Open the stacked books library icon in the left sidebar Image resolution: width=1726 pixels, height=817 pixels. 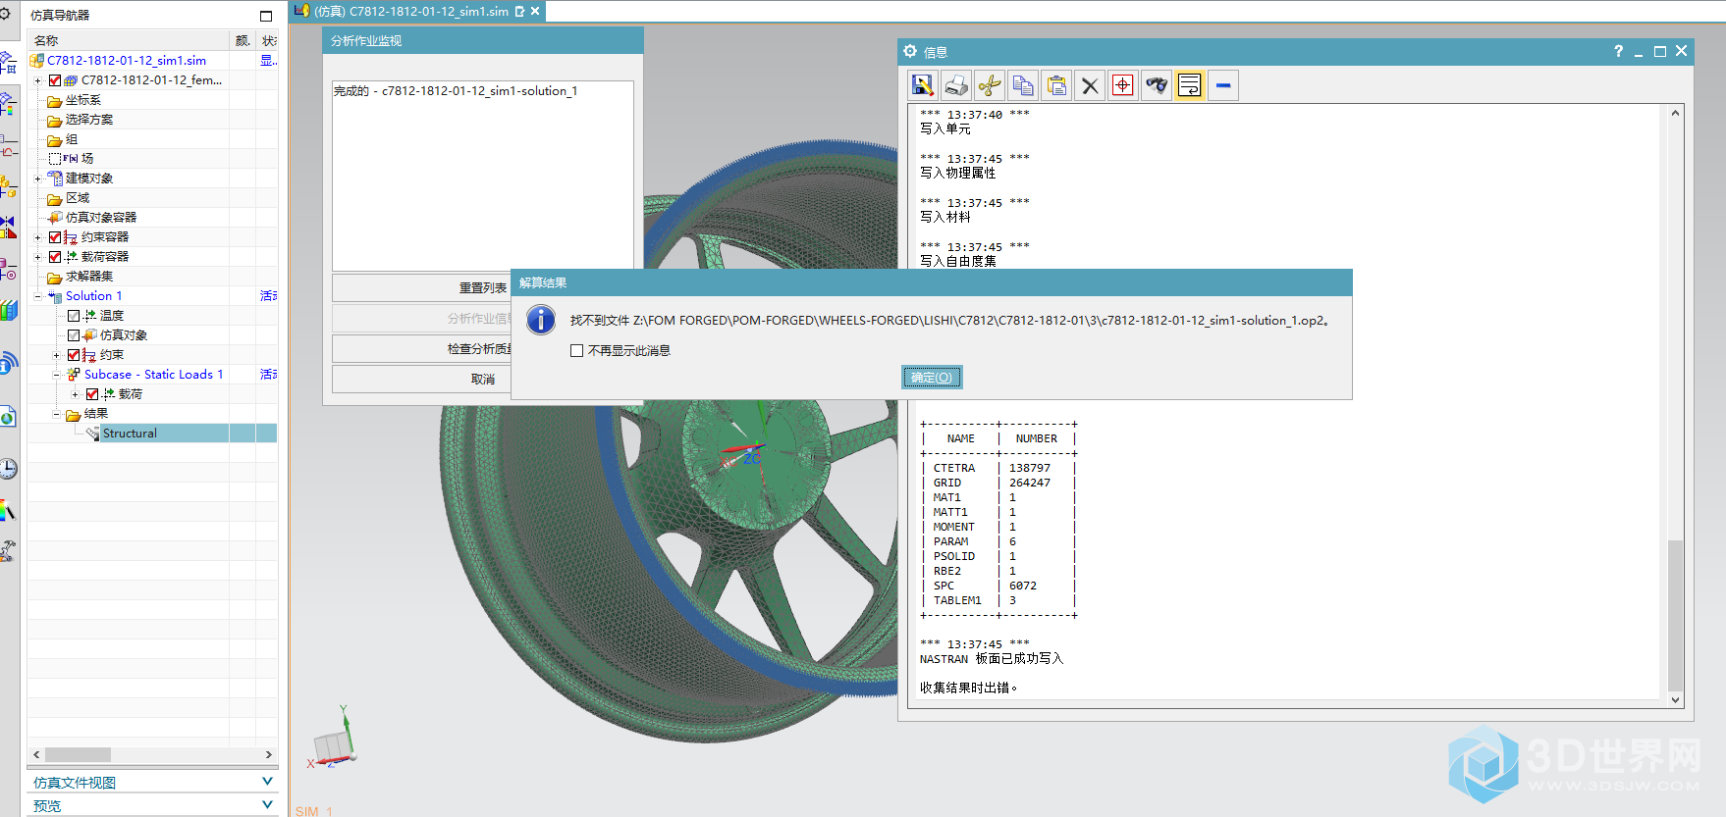tap(9, 311)
